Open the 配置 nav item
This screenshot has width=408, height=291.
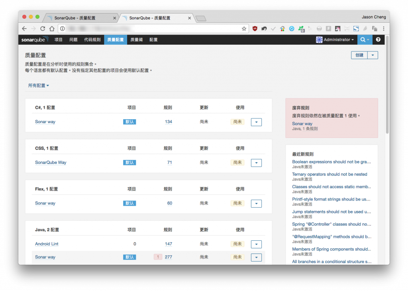pos(153,39)
